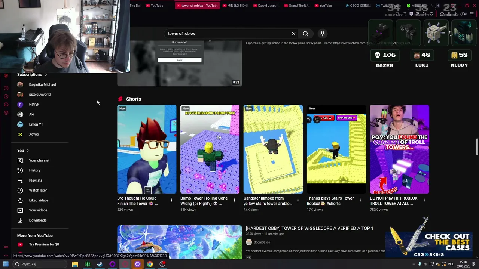Switch to the Grand Theft Auto browser tab
The image size is (479, 269).
tap(296, 6)
